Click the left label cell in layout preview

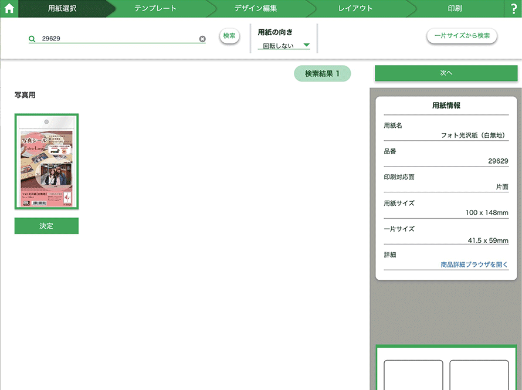pos(413,375)
